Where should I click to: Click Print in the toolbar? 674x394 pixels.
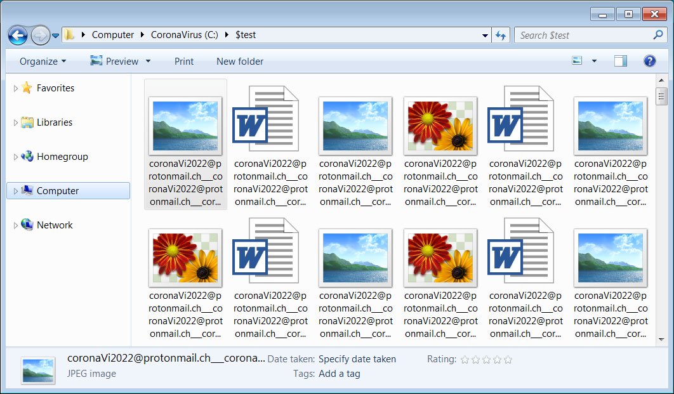[184, 62]
